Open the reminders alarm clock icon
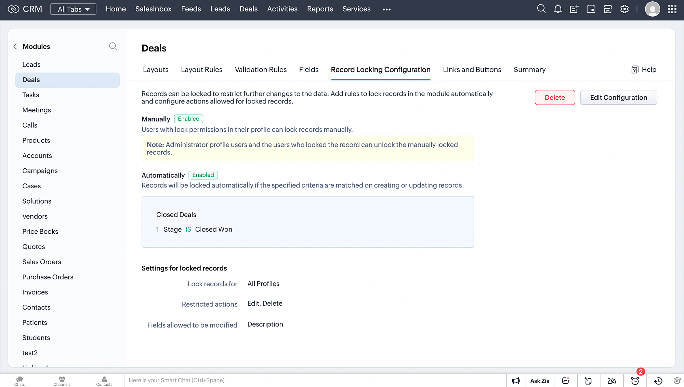 tap(635, 381)
